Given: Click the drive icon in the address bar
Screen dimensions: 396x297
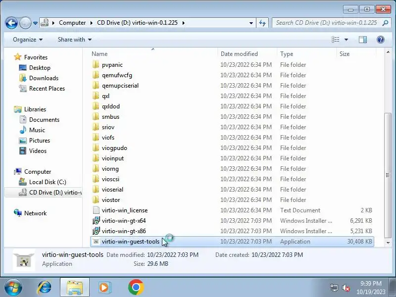Looking at the screenshot, I should click(x=45, y=23).
